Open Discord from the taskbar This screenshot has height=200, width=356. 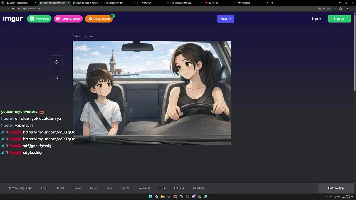[x=194, y=197]
